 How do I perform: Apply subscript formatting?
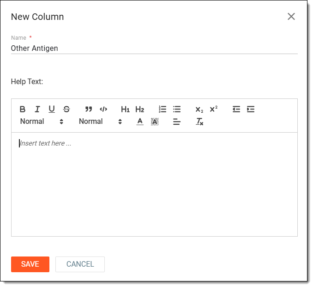click(199, 110)
